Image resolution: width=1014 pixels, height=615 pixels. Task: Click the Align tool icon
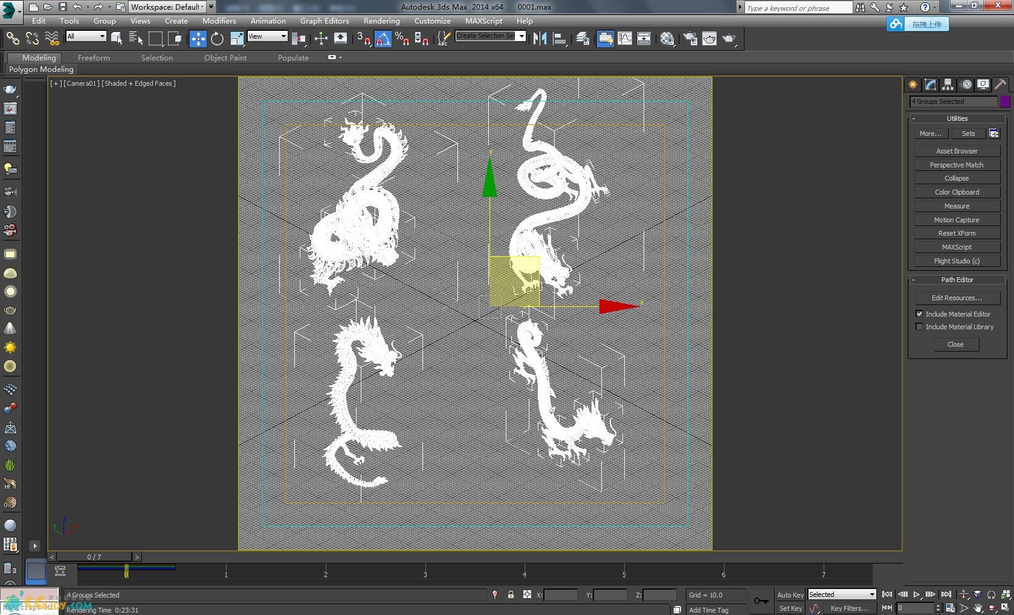[x=560, y=39]
